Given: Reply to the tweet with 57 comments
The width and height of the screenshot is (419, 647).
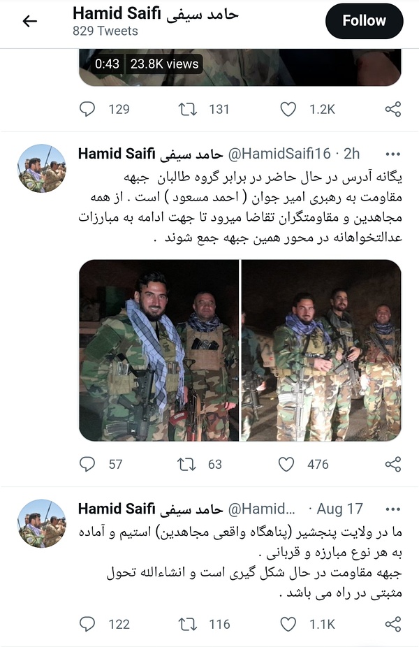Looking at the screenshot, I should (x=87, y=464).
